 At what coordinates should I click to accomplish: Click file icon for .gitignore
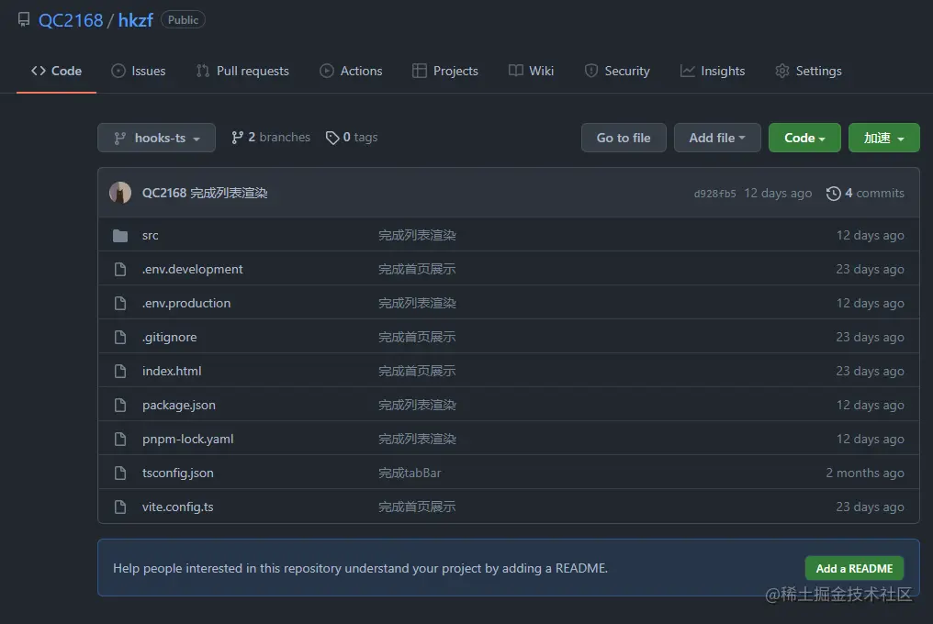[120, 338]
